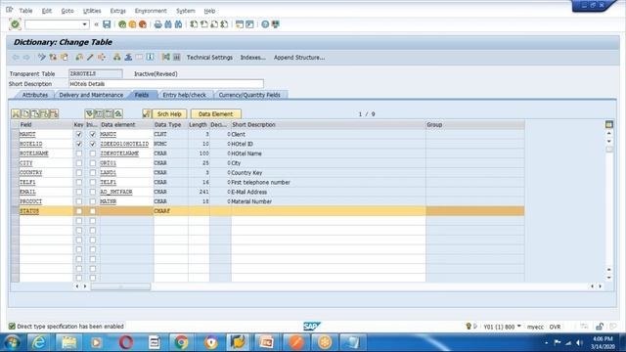
Task: Click the Append Structure... button
Action: (299, 58)
